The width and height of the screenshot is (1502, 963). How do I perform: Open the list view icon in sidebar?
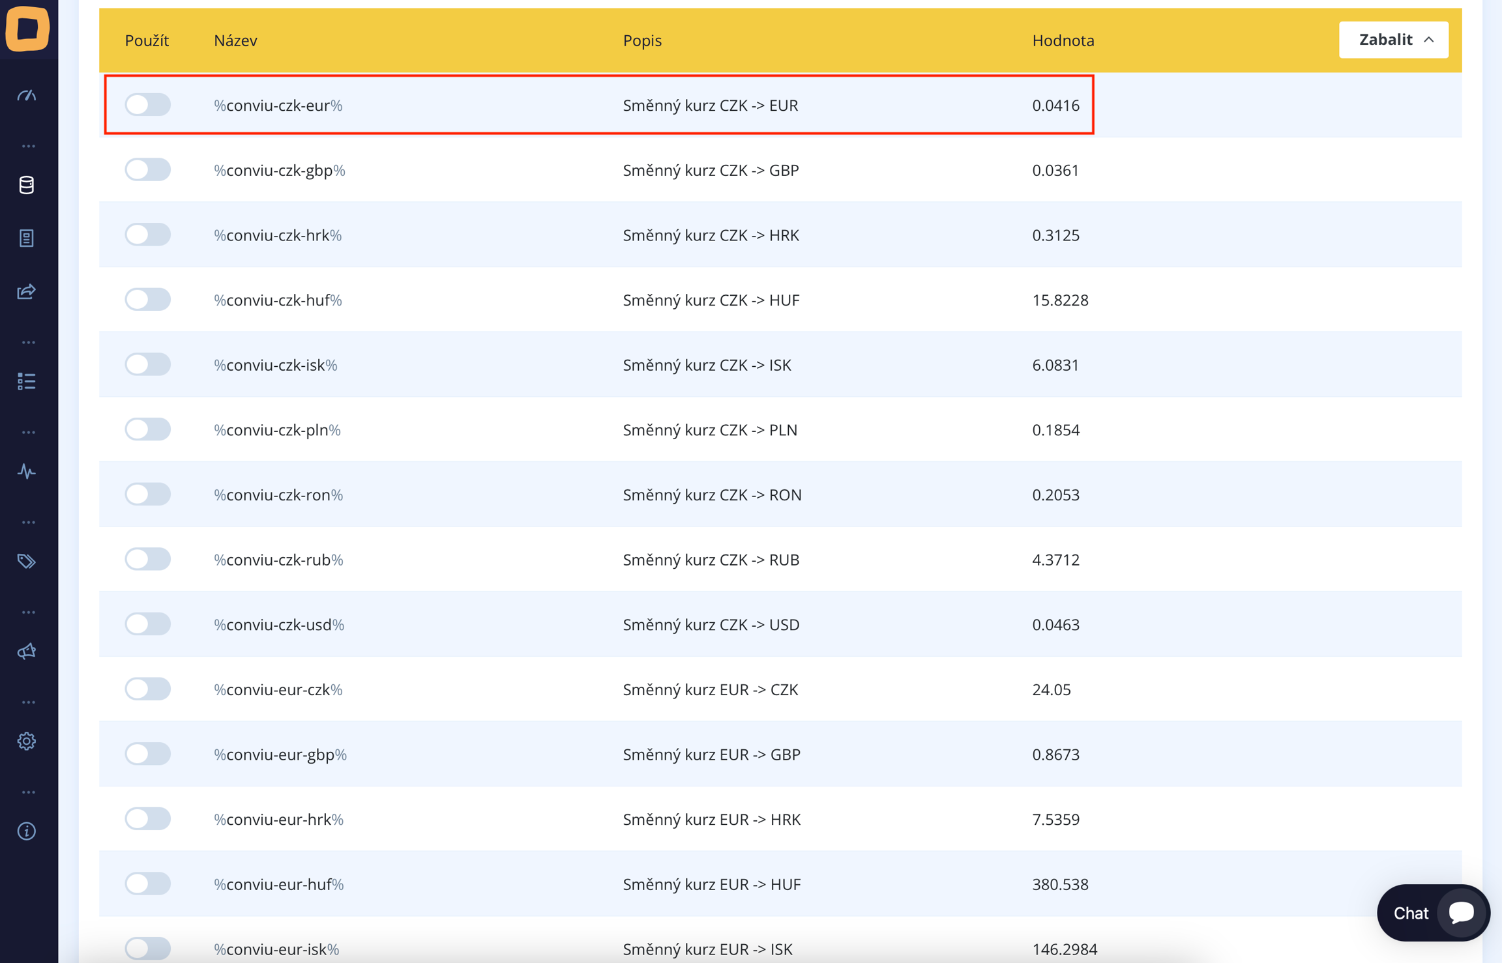[27, 381]
